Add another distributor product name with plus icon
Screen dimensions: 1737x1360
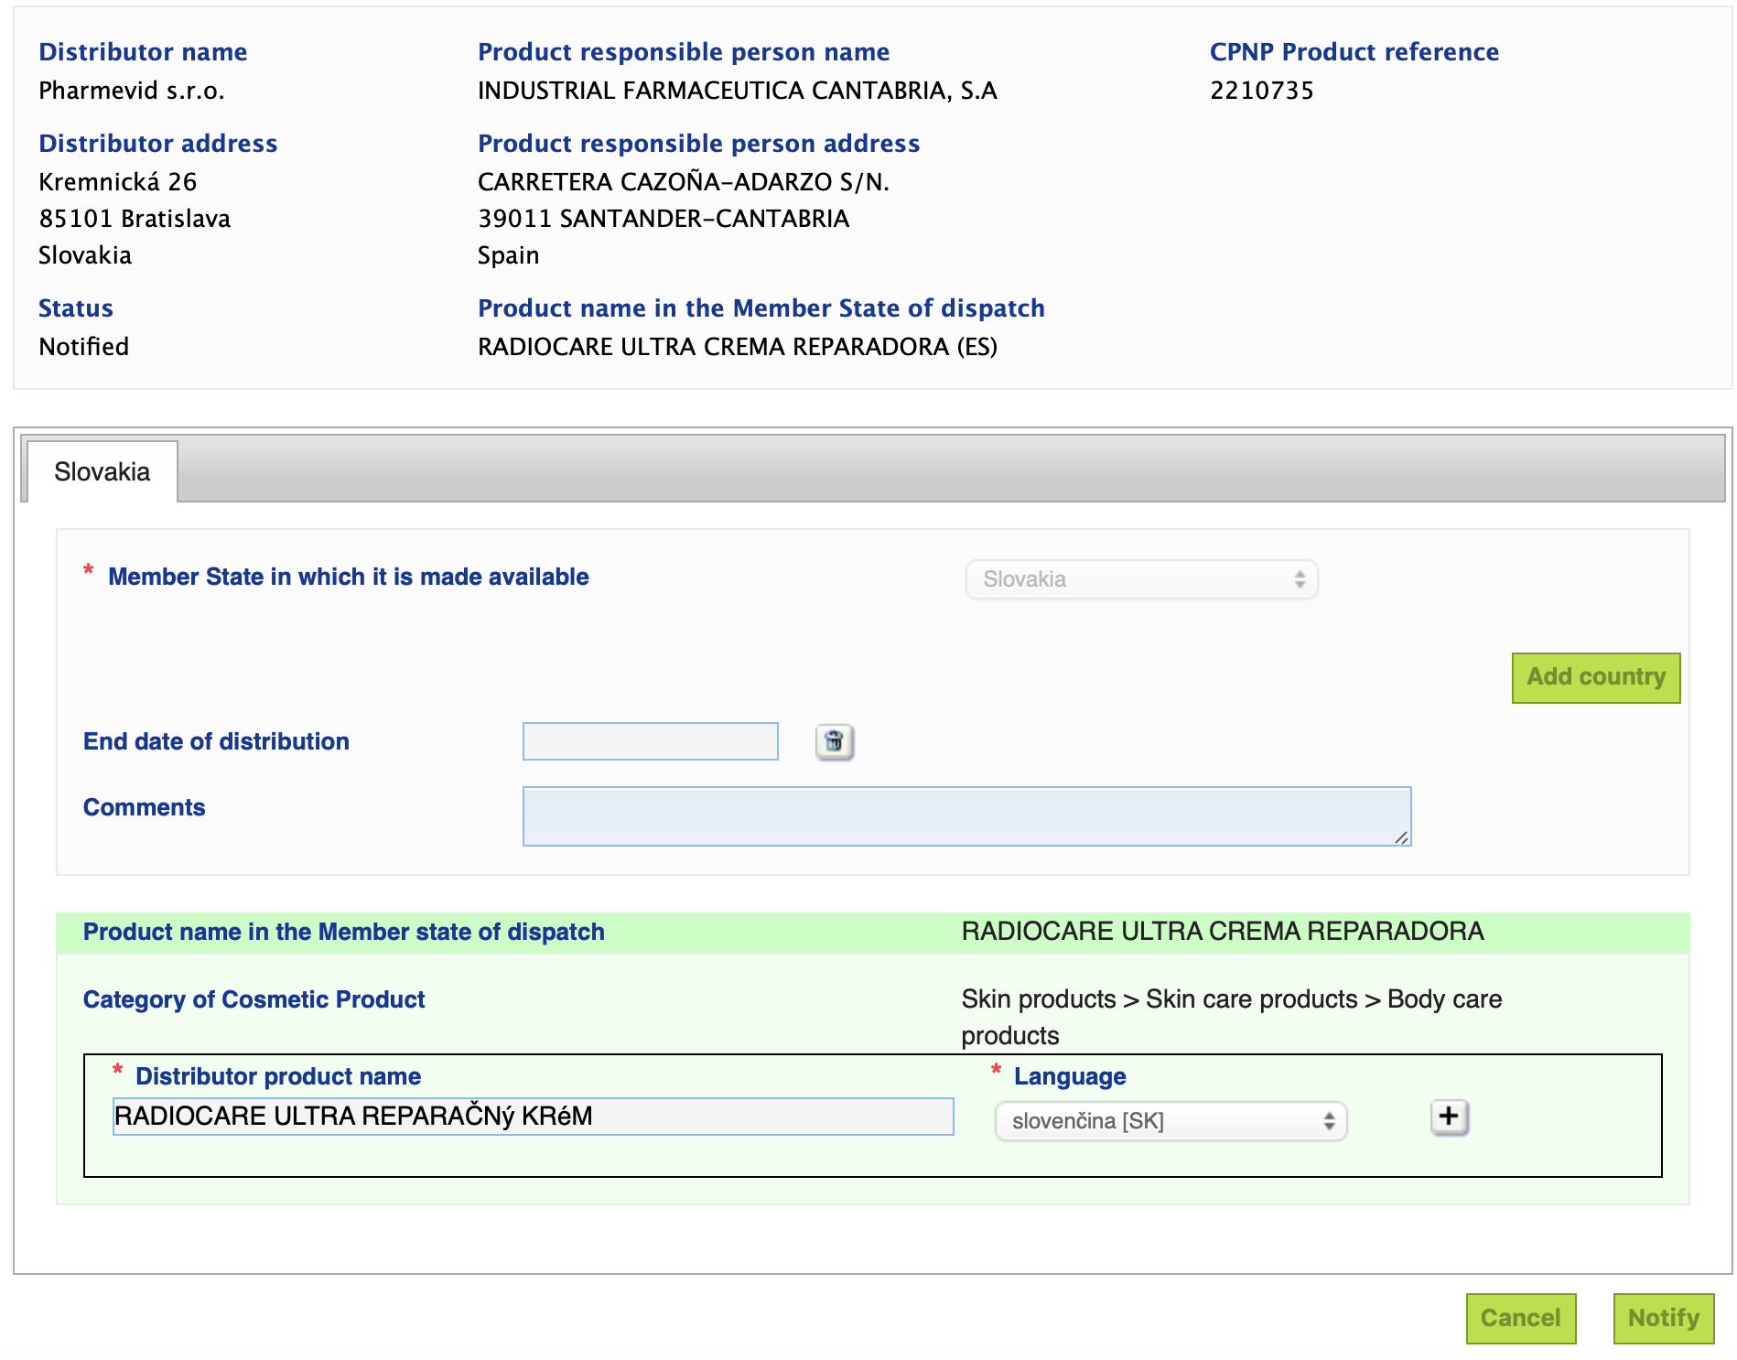click(x=1449, y=1117)
